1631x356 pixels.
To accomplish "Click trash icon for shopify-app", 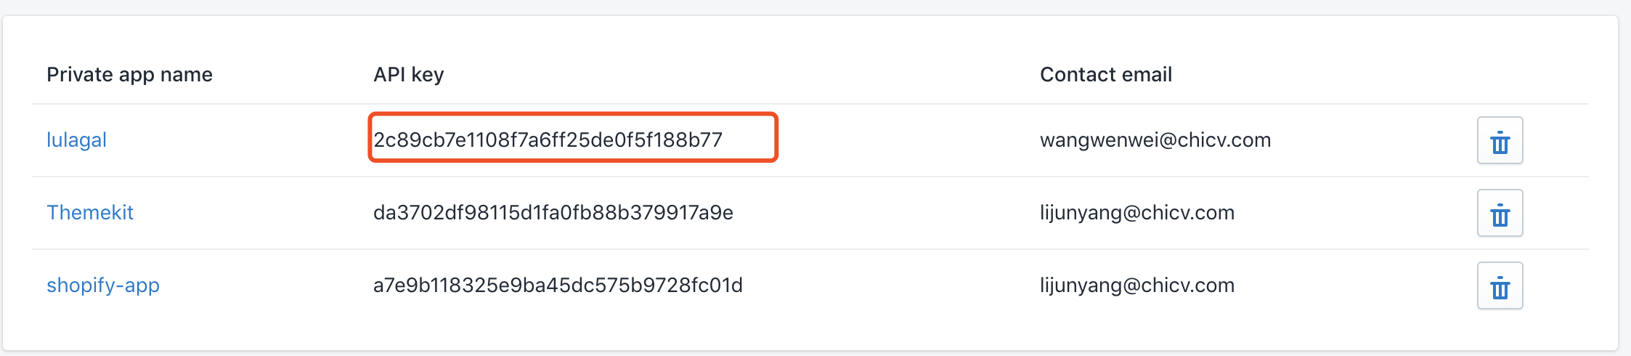I will tap(1500, 286).
